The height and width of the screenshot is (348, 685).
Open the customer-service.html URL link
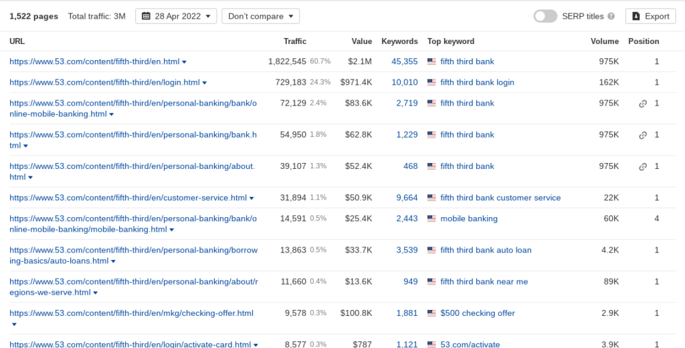click(128, 198)
